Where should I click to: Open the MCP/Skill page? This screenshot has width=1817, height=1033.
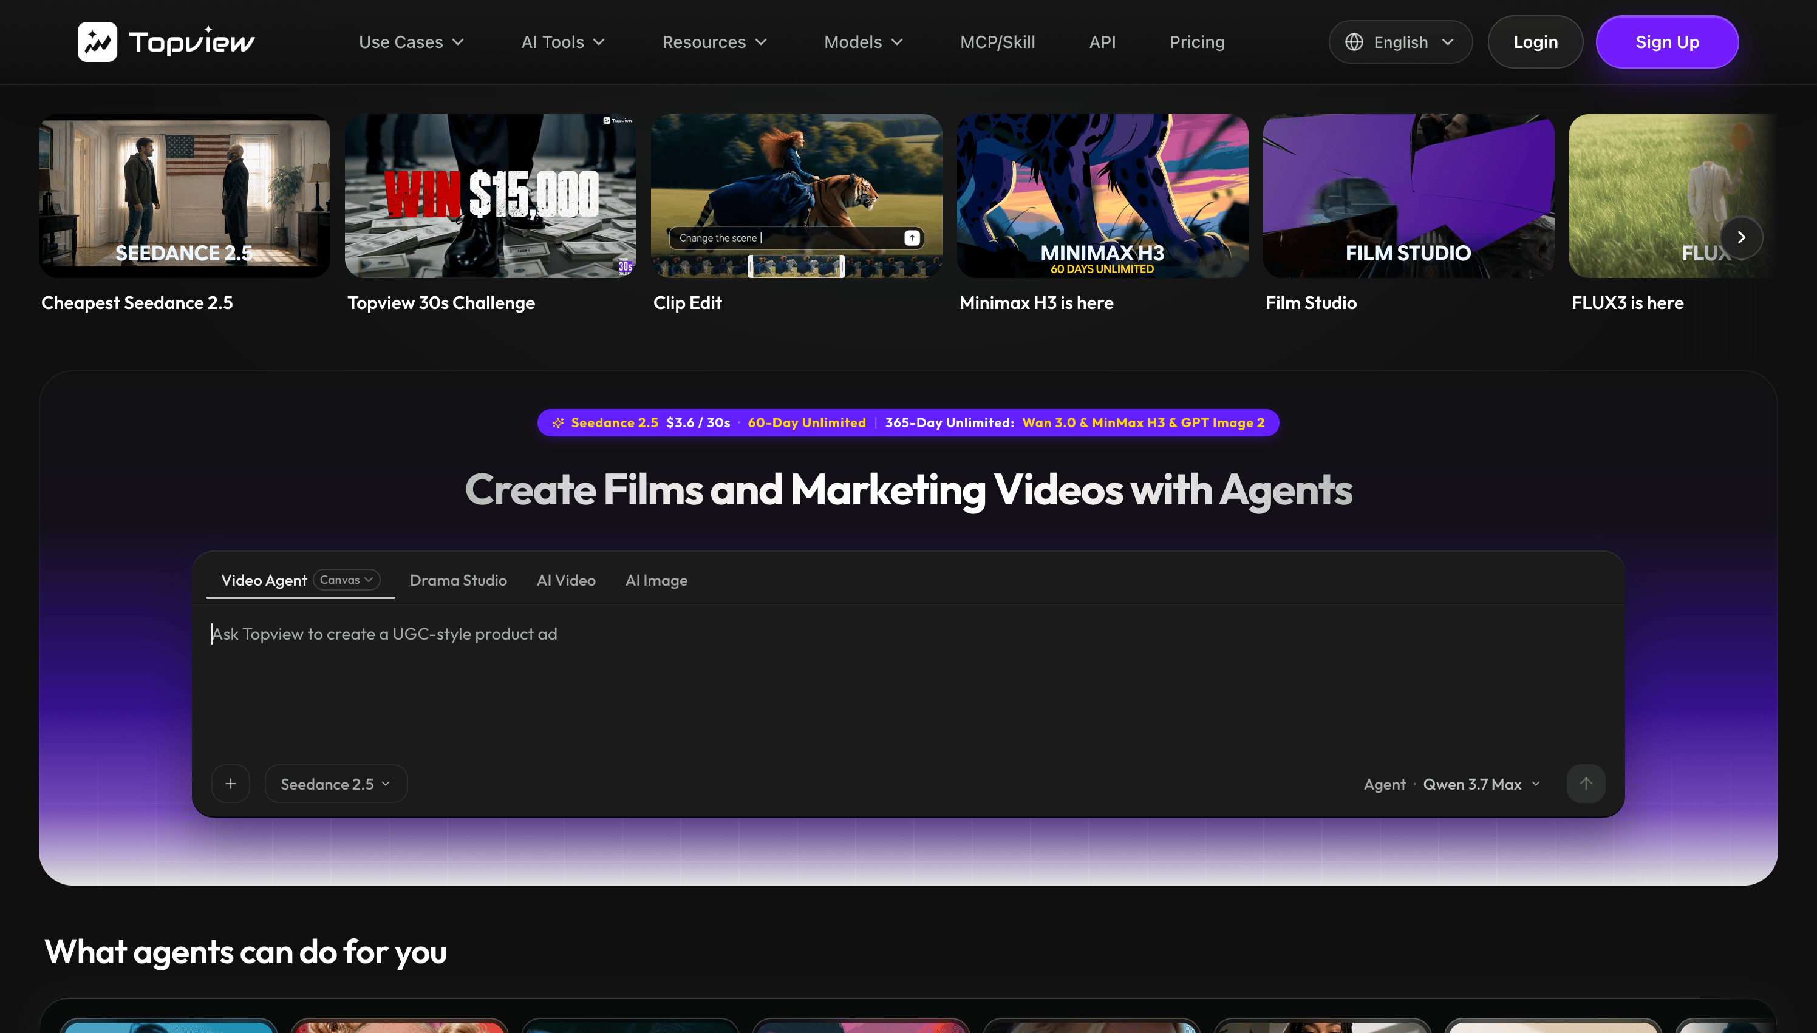pyautogui.click(x=997, y=42)
